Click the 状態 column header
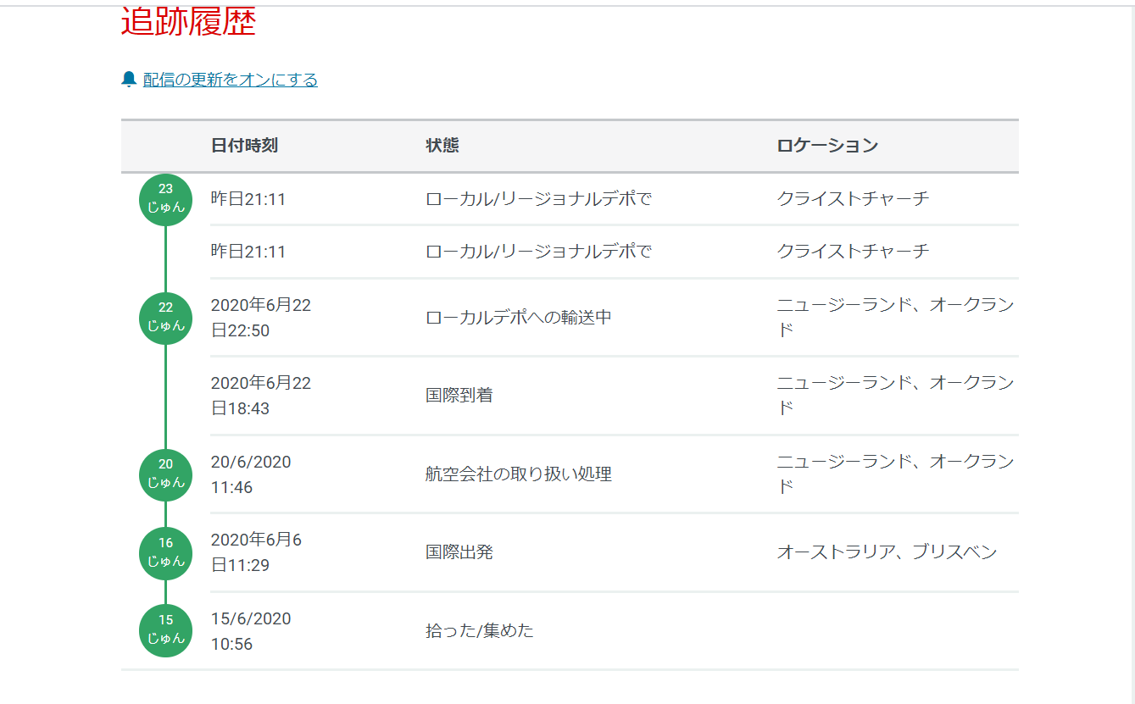 [x=442, y=146]
